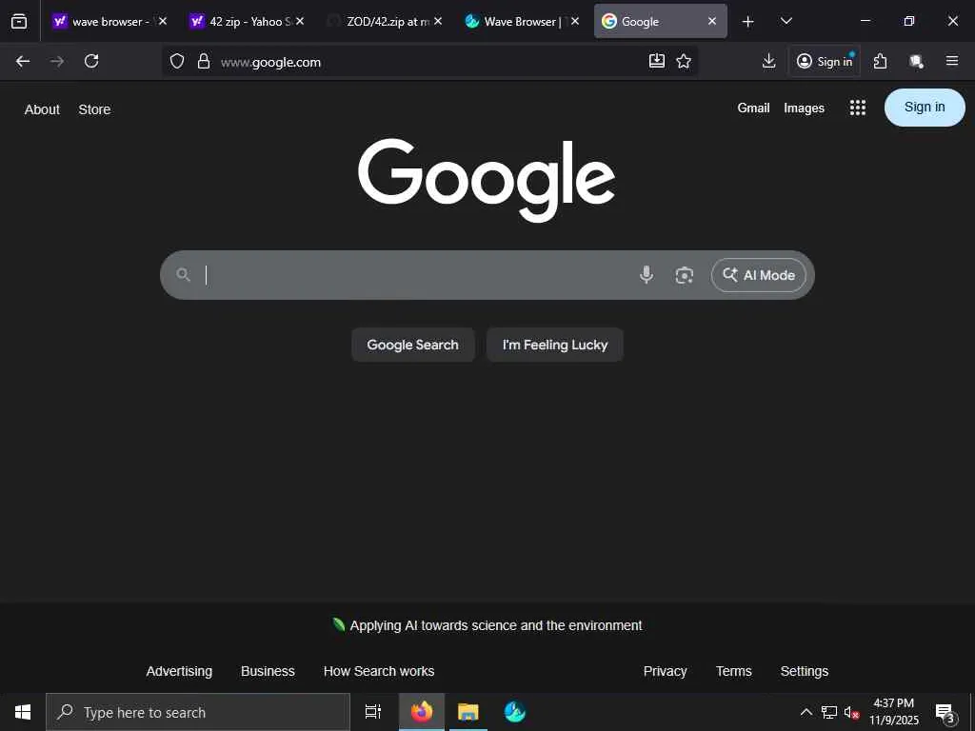The image size is (975, 731).
Task: Expand the list all tabs chevron
Action: (x=786, y=21)
